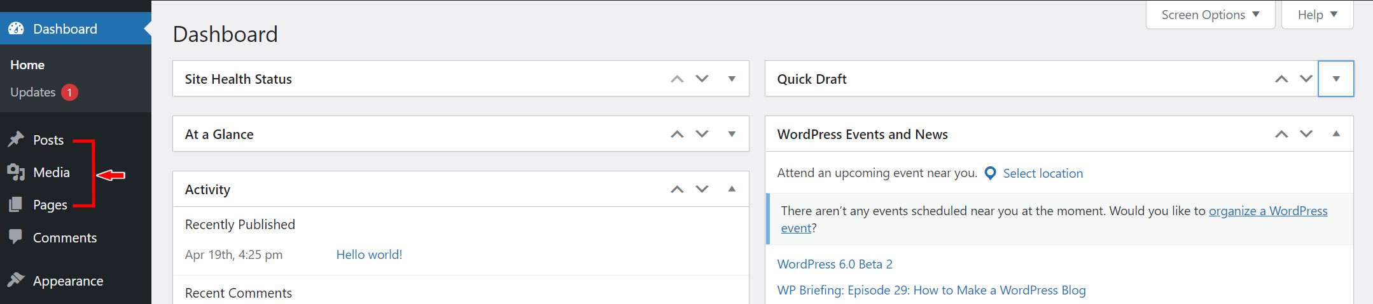The height and width of the screenshot is (304, 1373).
Task: Click the Media library icon
Action: [x=16, y=172]
